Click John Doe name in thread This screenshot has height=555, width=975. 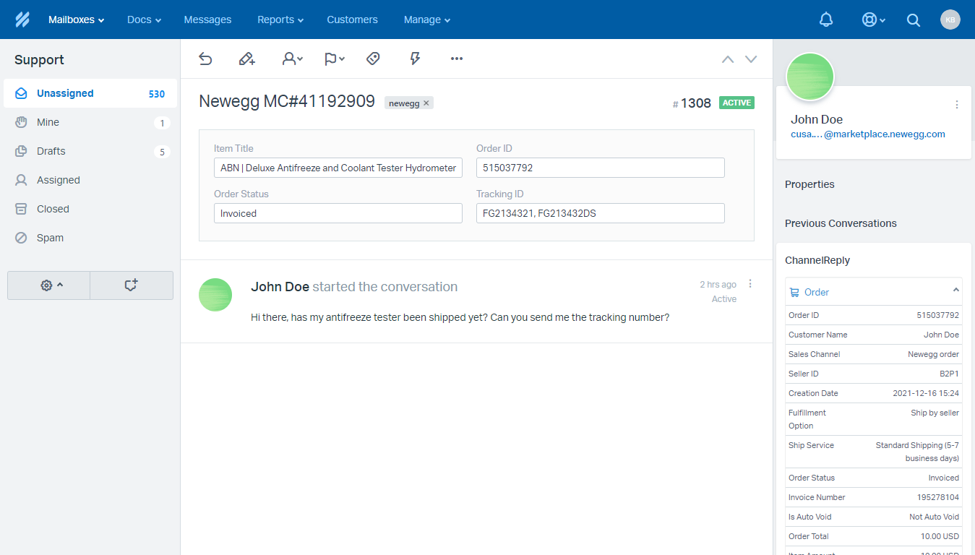(x=280, y=287)
